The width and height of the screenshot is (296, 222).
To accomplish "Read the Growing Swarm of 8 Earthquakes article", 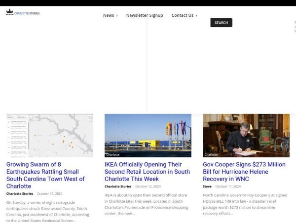I will 45,175.
